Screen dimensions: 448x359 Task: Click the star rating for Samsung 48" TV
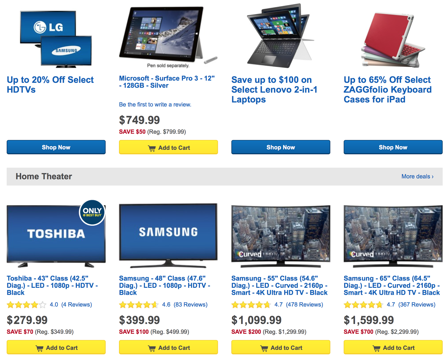coord(139,305)
